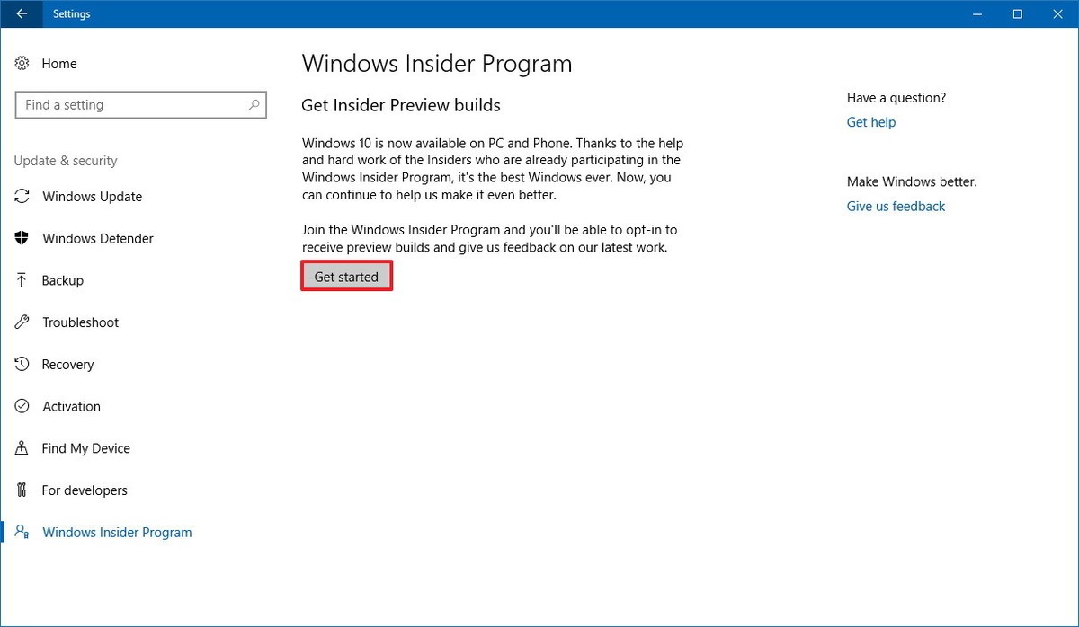Click the Give us feedback link

(896, 207)
